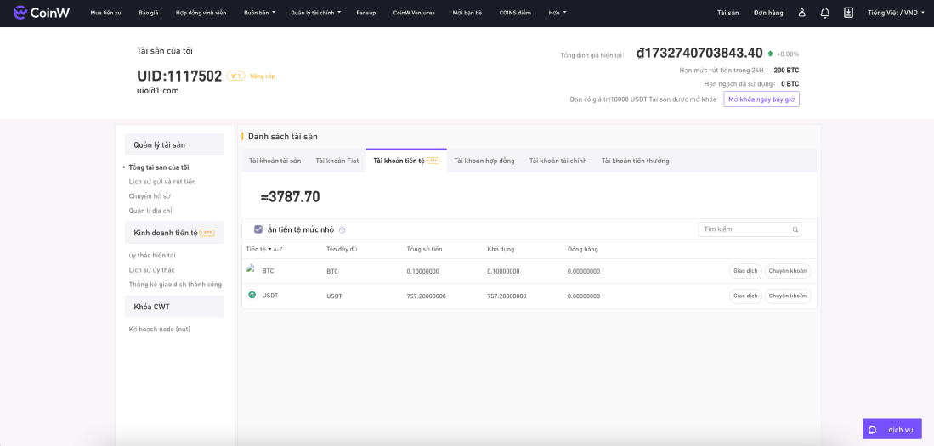
Task: Click Quản lý tài sản section header
Action: (174, 144)
